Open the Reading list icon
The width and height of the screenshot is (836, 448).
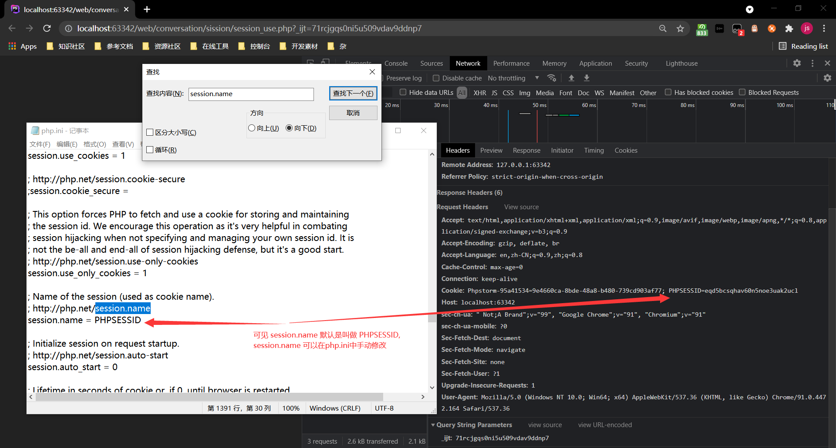click(x=782, y=46)
